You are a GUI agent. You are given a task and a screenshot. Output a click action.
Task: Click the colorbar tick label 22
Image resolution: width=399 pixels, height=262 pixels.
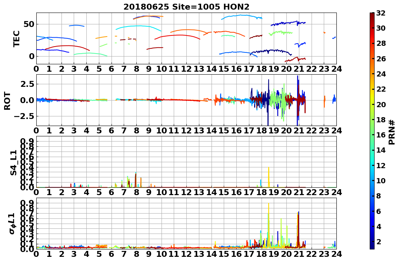point(381,89)
